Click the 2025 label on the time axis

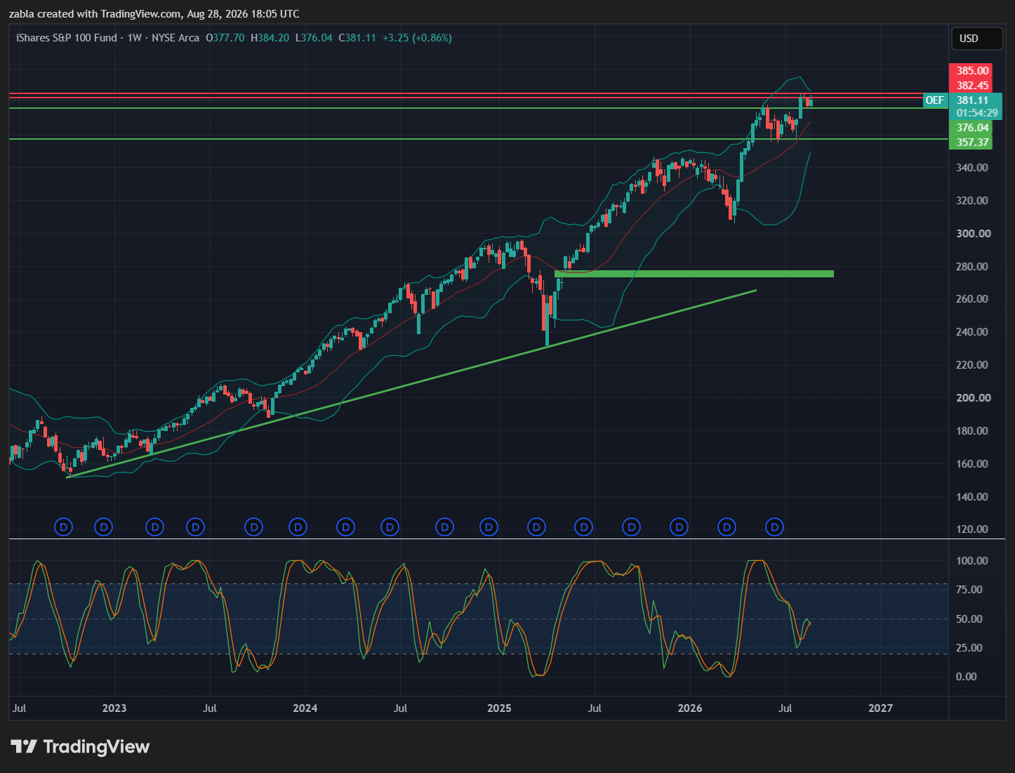500,708
